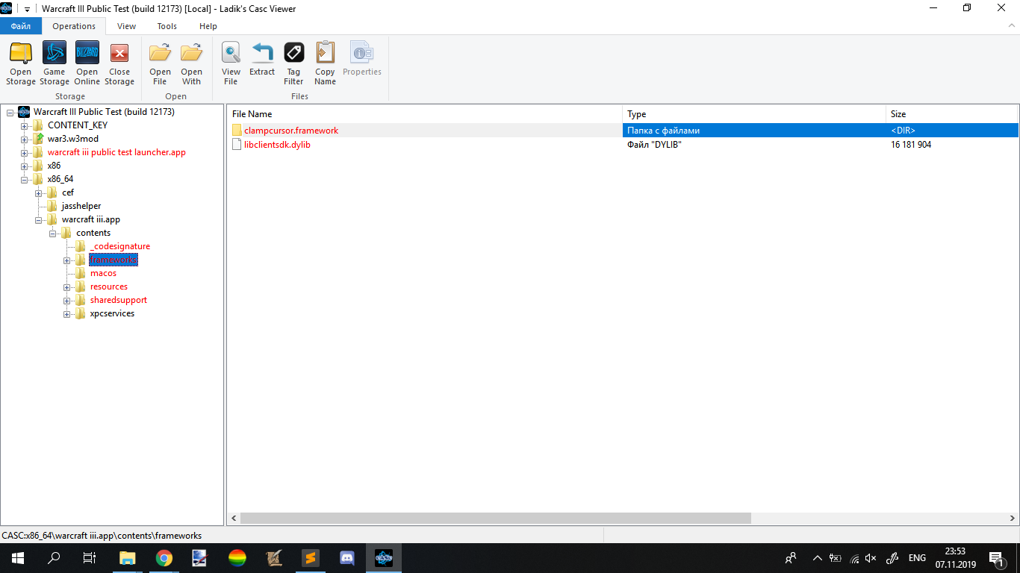The image size is (1020, 573).
Task: Select the resources folder in tree
Action: click(109, 286)
